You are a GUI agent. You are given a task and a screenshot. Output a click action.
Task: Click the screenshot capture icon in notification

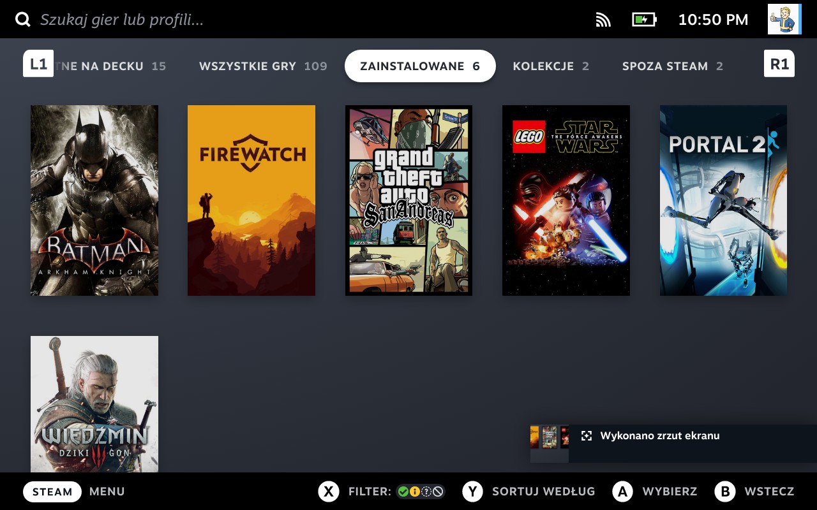coord(587,436)
